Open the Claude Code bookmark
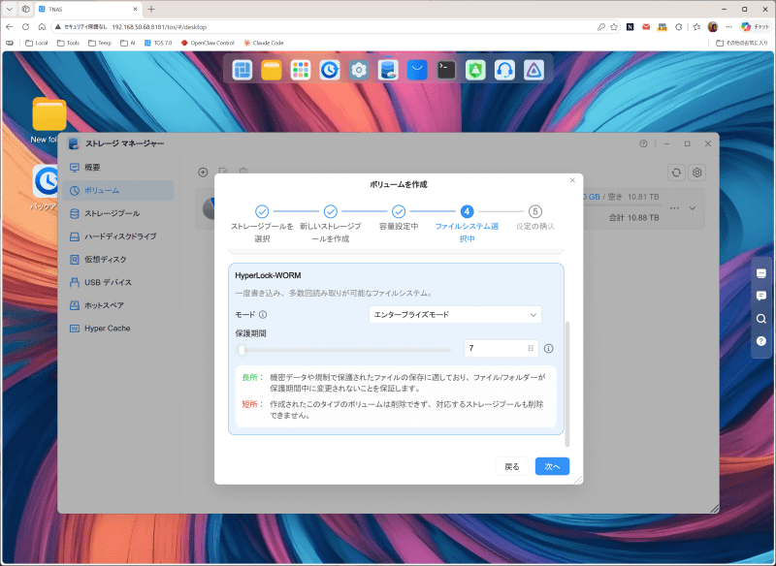The width and height of the screenshot is (776, 566). (263, 43)
